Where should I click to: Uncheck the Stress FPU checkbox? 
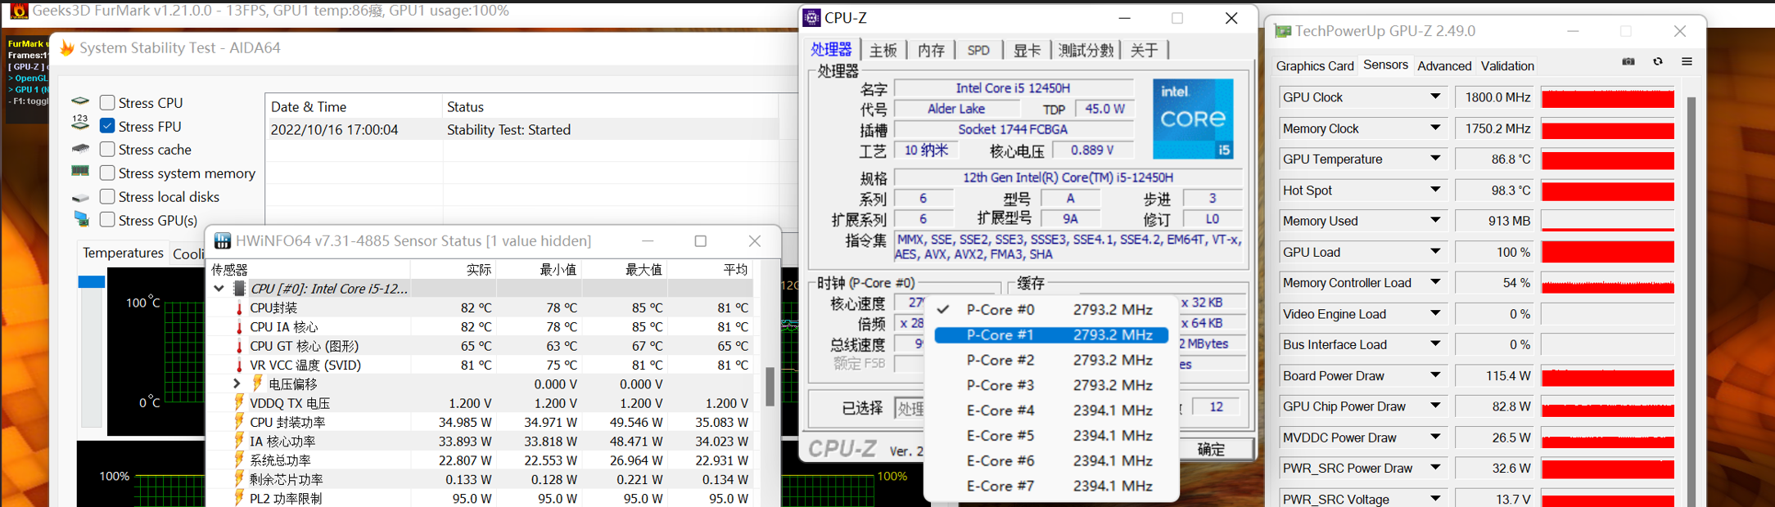point(107,126)
